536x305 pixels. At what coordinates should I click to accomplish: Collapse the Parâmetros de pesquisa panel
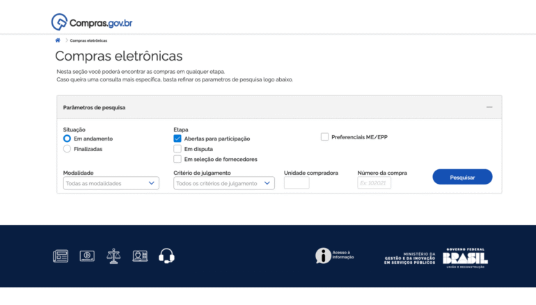click(489, 107)
